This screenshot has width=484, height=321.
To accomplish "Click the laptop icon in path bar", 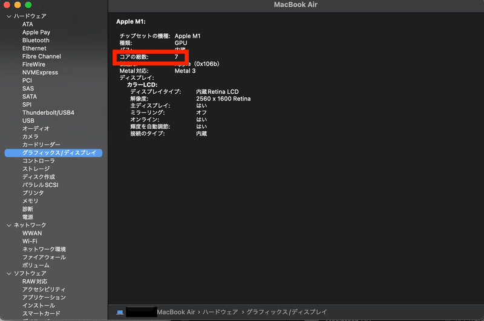I will [x=120, y=313].
